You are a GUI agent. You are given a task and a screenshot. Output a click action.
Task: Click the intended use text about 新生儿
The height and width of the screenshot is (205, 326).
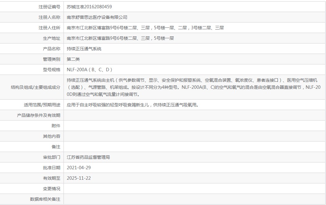[133, 105]
